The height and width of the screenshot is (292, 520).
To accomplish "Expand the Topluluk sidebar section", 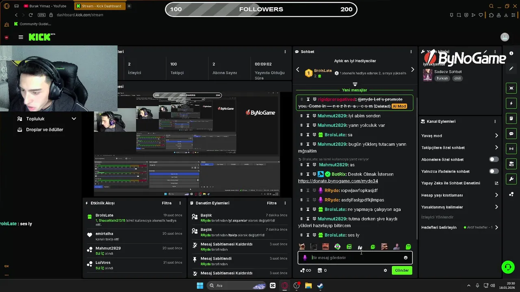I will point(74,119).
